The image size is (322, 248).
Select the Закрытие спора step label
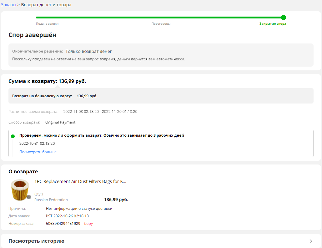pyautogui.click(x=273, y=24)
